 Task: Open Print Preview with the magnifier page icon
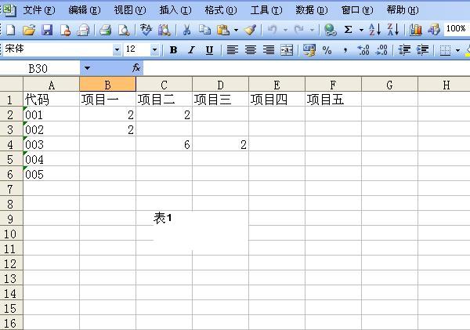click(124, 30)
